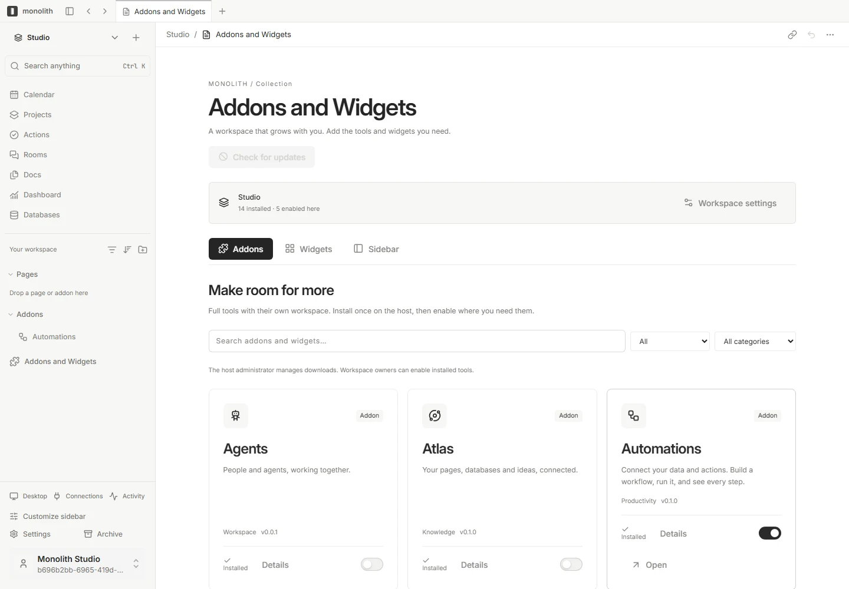
Task: Enable the Atlas addon toggle
Action: coord(571,565)
